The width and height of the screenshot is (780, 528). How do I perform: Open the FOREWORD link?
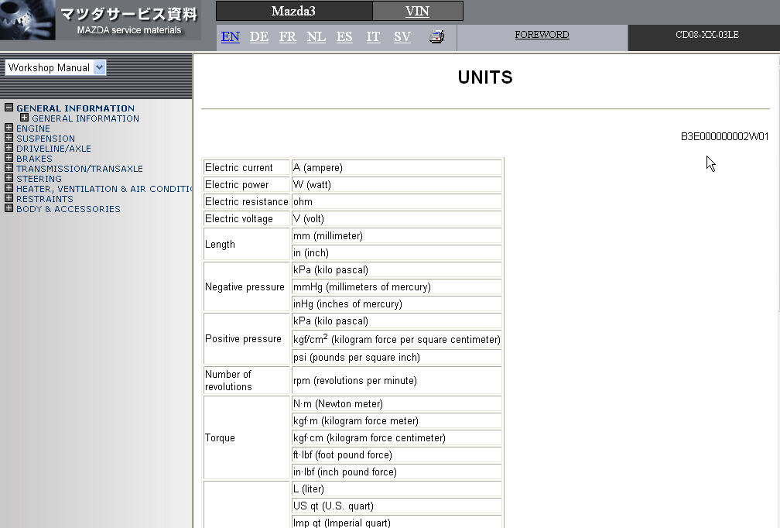[542, 35]
